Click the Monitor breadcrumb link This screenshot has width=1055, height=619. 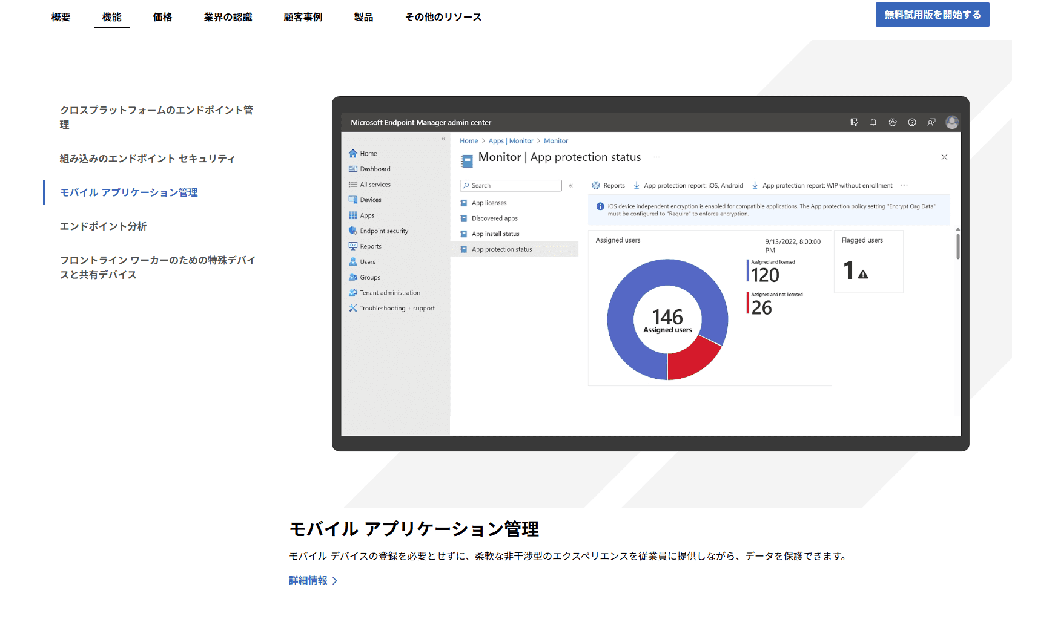[x=556, y=141]
